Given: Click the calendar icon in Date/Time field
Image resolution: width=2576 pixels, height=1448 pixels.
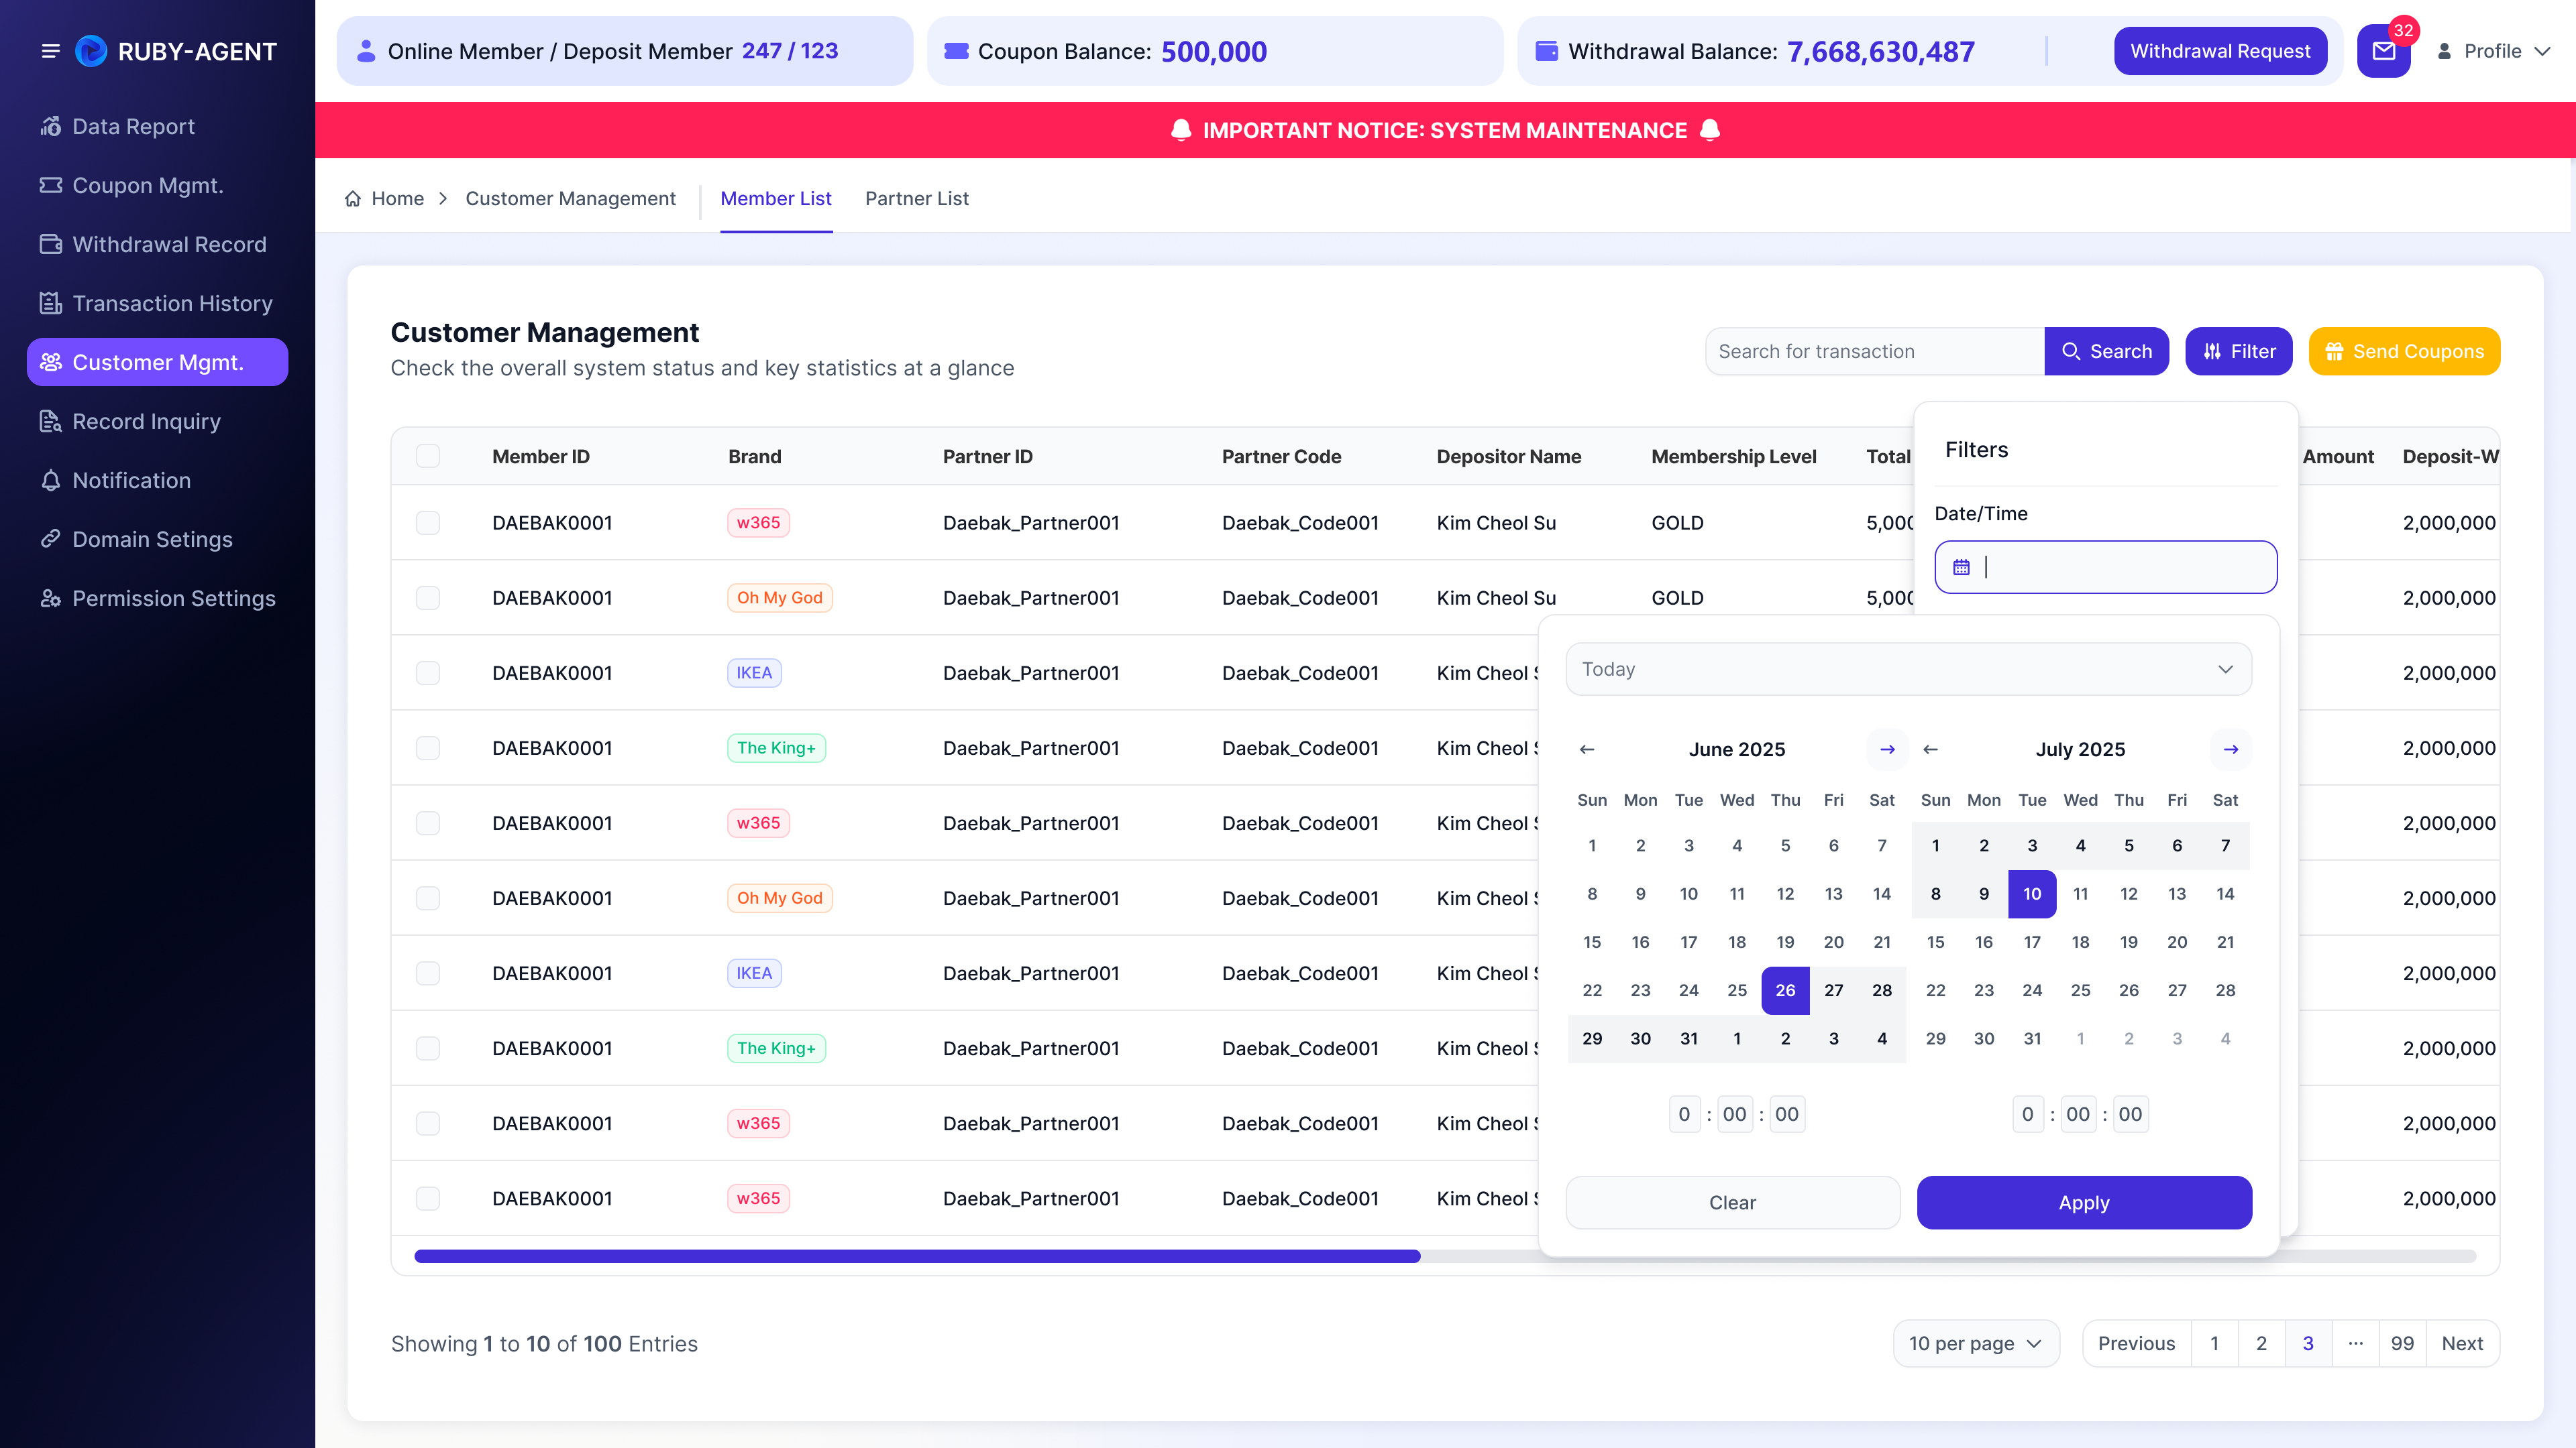Looking at the screenshot, I should [1961, 566].
